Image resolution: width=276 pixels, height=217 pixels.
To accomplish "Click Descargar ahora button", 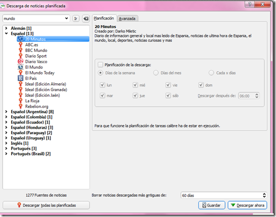I will (x=247, y=205).
